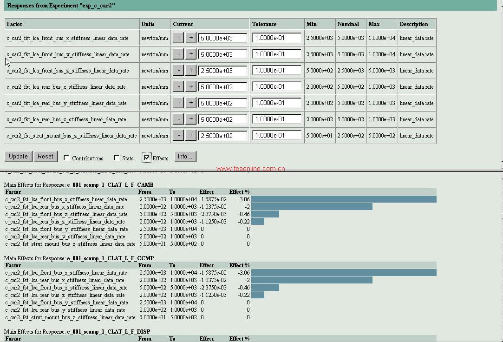Viewport: 503px width, 342px height.
Task: Click Tolerance field for rear_bus_z_stiffness row
Action: (x=277, y=119)
